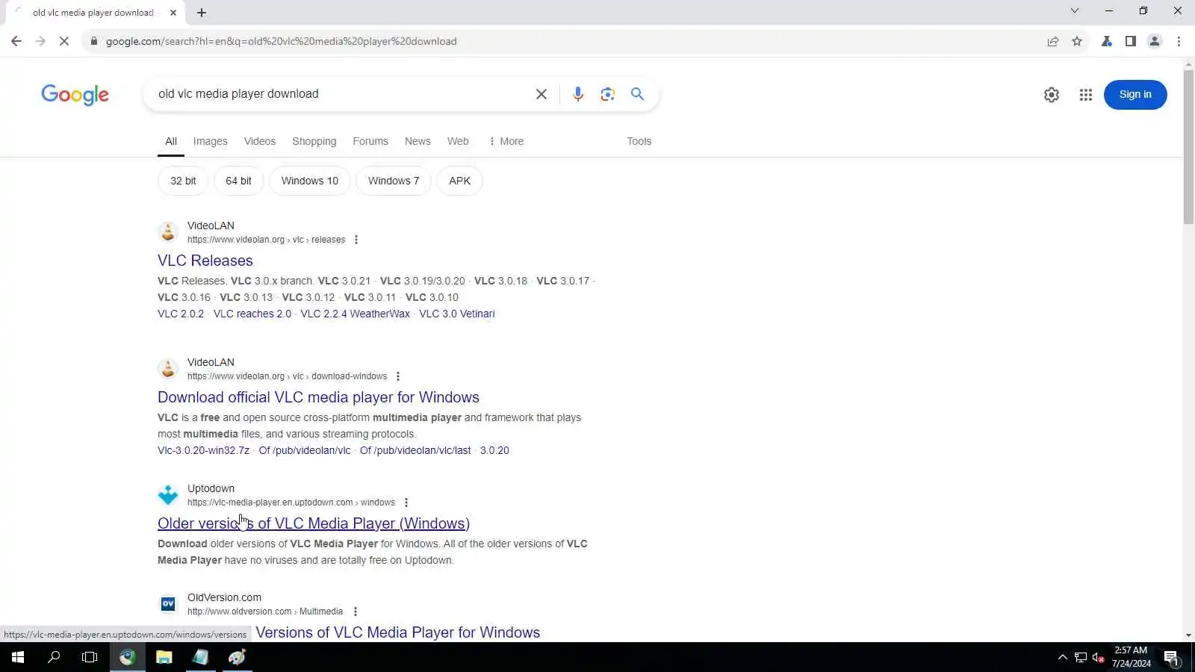Switch to the Images tab
Viewport: 1195px width, 672px height.
[210, 141]
